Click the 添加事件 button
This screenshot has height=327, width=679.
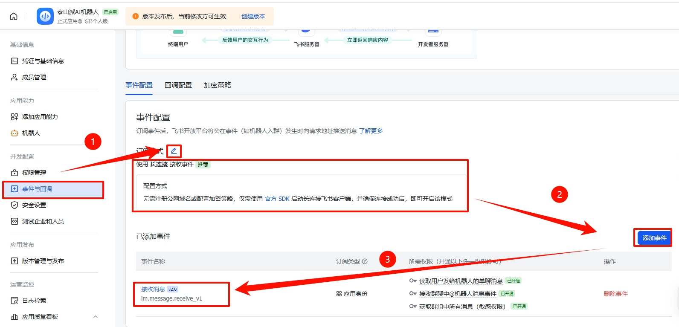654,238
